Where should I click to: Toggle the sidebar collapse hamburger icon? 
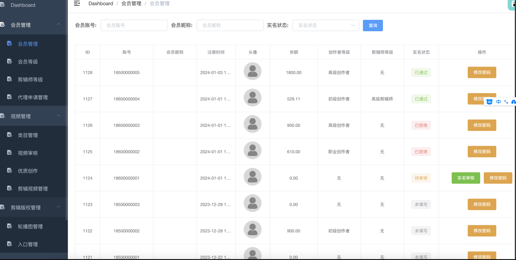click(77, 3)
